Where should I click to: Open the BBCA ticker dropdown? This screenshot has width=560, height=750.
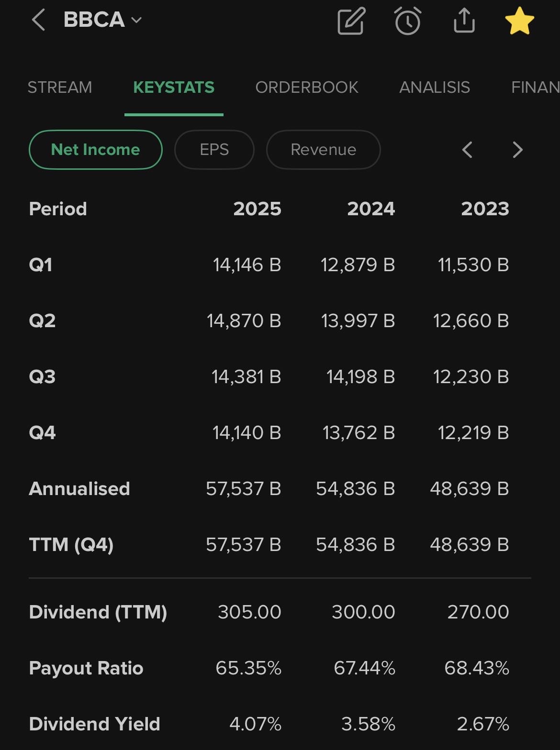(x=102, y=20)
